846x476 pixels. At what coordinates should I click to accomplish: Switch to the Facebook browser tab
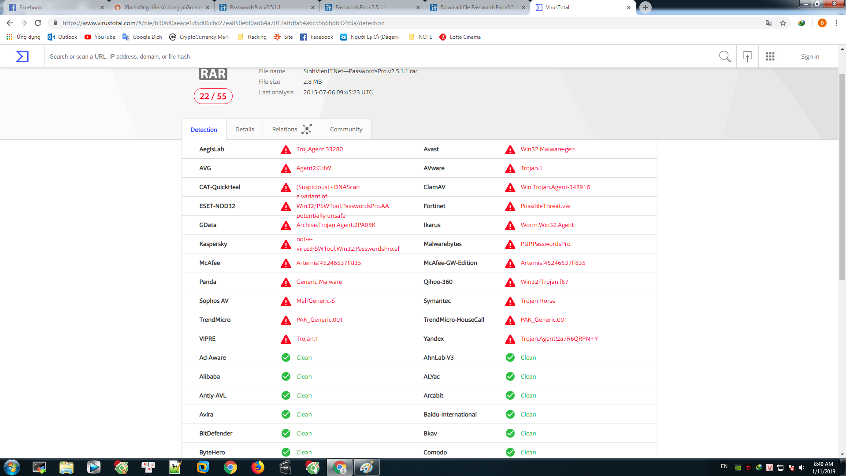(56, 7)
